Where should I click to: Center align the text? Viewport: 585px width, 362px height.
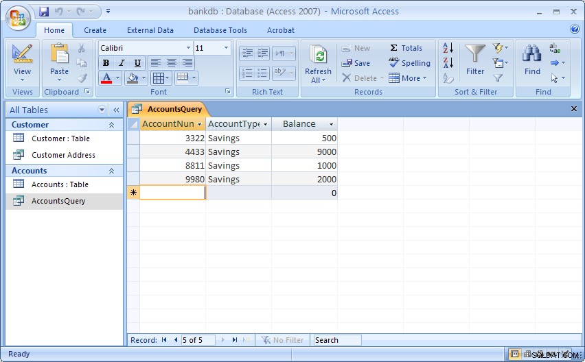point(171,63)
